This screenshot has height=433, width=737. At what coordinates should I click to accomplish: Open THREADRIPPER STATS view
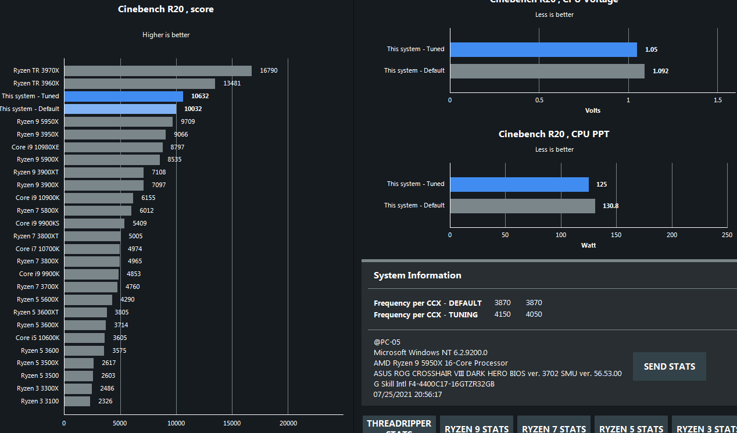[x=399, y=424]
